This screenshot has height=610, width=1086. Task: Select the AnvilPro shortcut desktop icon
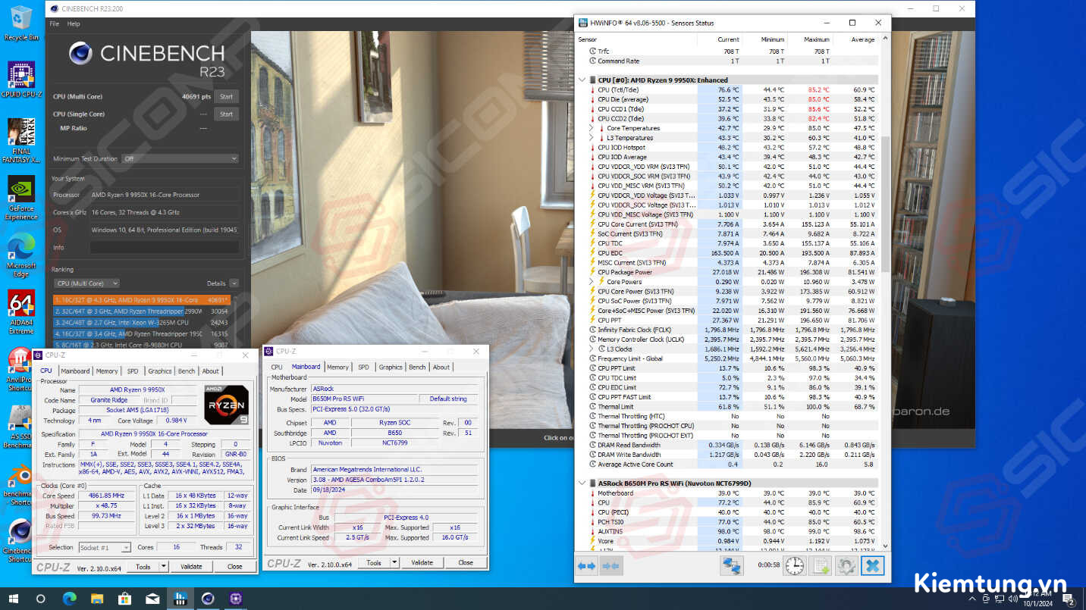pyautogui.click(x=20, y=370)
